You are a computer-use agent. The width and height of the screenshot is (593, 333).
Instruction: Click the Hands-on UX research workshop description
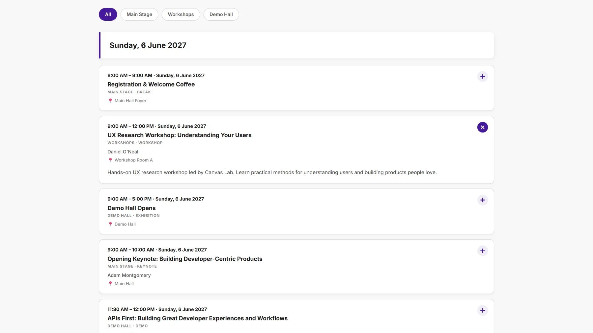[272, 172]
